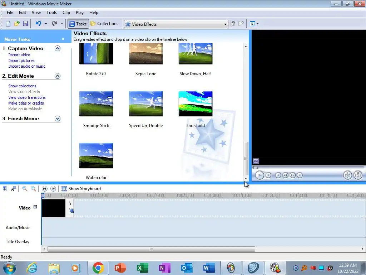Zoom in on the timeline
This screenshot has width=366, height=275.
[25, 188]
